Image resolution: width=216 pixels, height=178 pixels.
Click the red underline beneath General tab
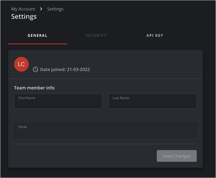(38, 44)
